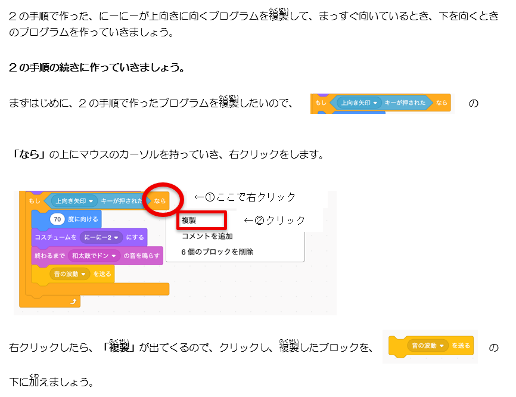
Task: Open '音の波動' dropdown in bottom-right block
Action: coord(427,346)
